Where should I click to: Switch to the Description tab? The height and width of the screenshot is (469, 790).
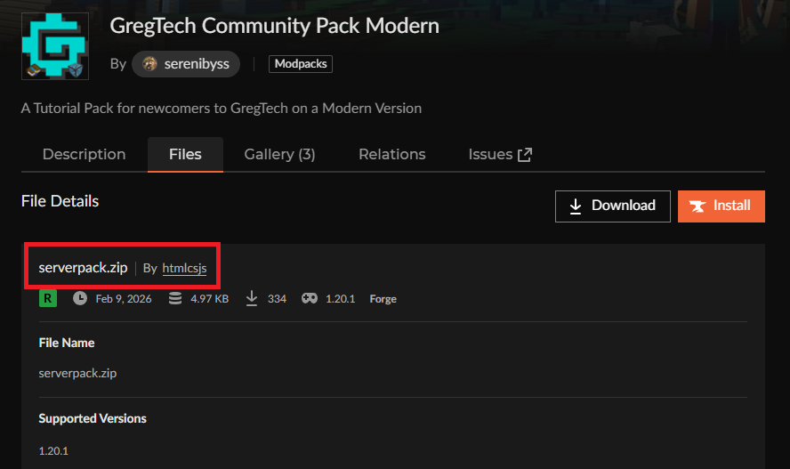coord(84,154)
